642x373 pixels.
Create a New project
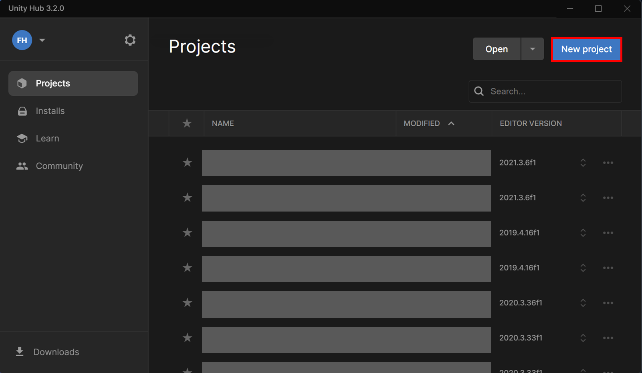pos(586,49)
